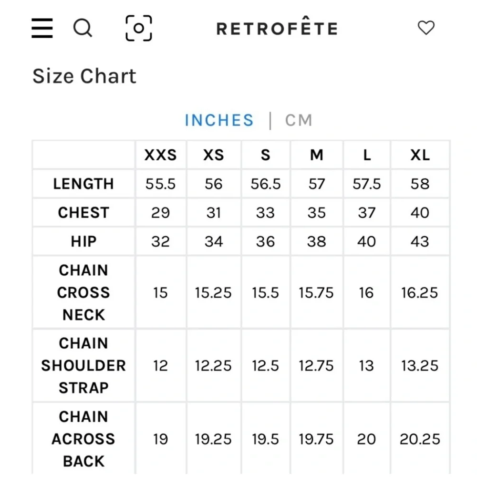Click the M size column header

316,155
